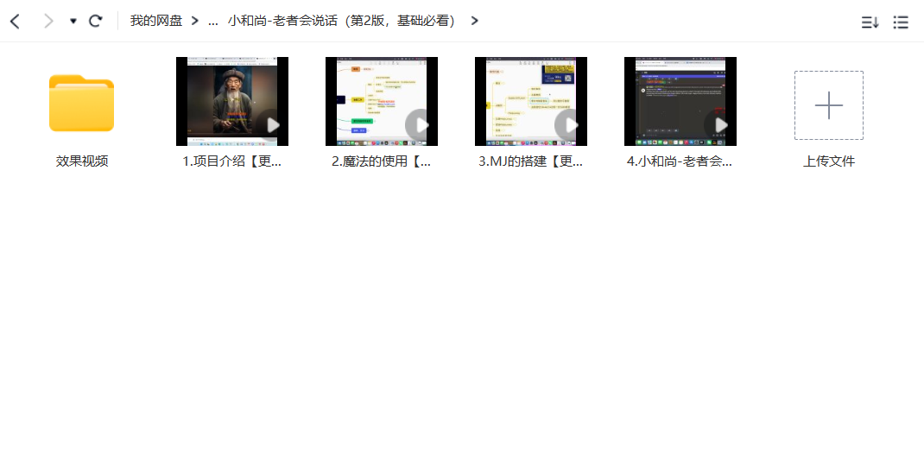Select the 3.MJ的搭建【更... file name
924x474 pixels.
530,161
